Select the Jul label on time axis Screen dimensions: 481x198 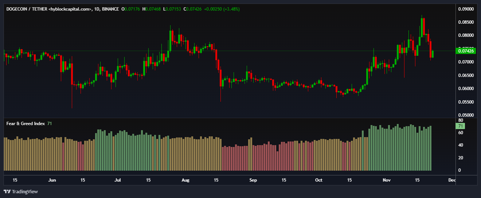[118, 180]
